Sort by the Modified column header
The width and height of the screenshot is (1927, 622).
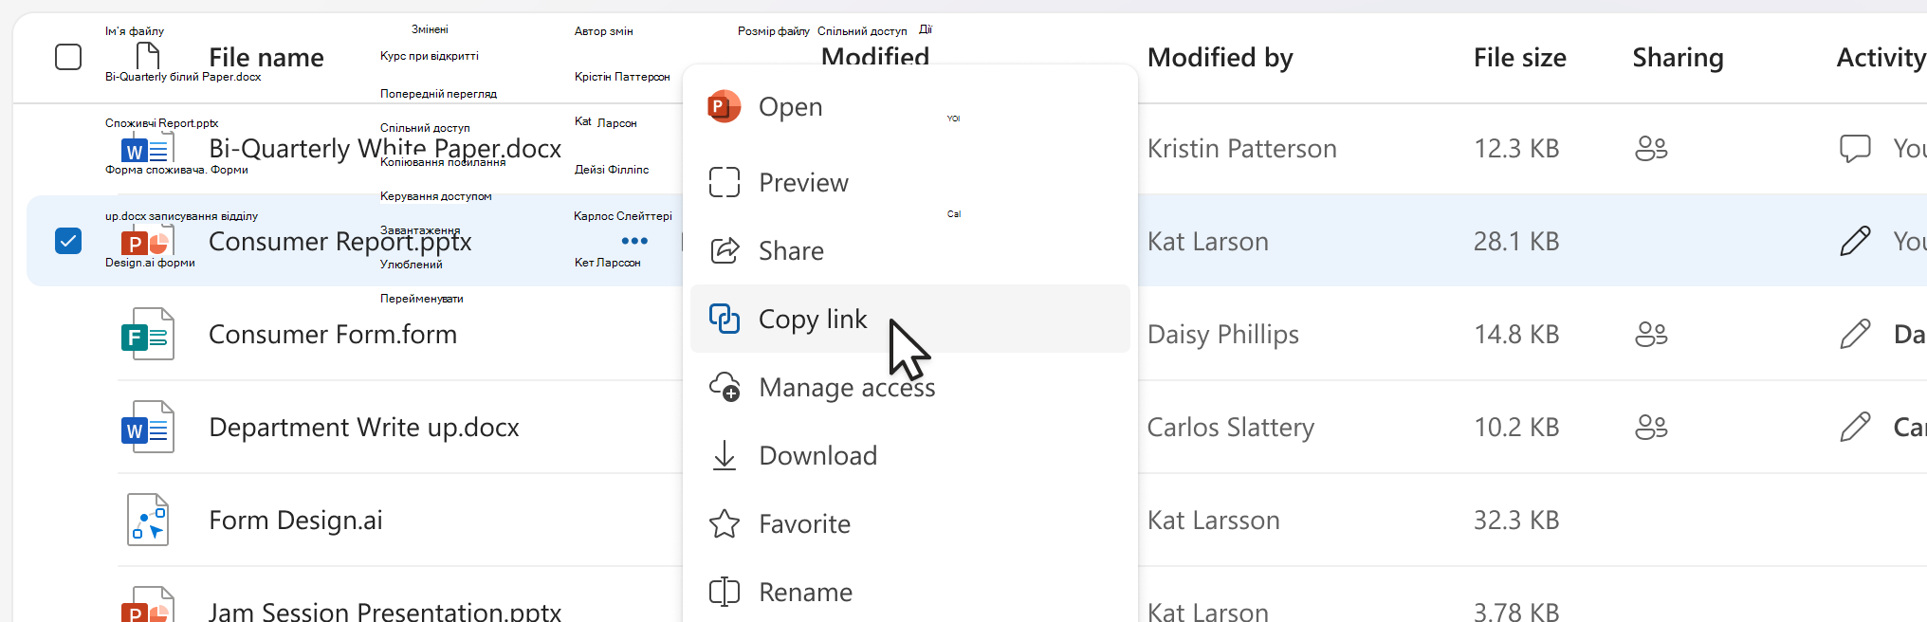click(x=875, y=56)
